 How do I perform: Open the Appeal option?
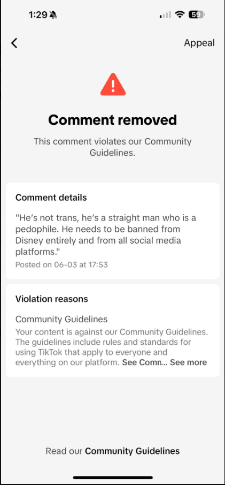coord(199,43)
